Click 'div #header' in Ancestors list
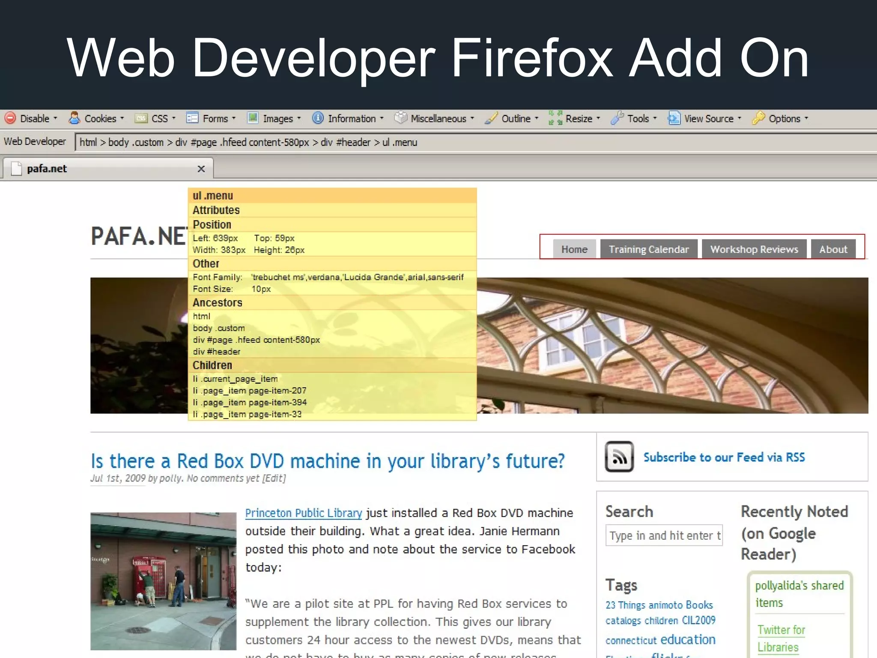This screenshot has width=877, height=658. pyautogui.click(x=216, y=351)
